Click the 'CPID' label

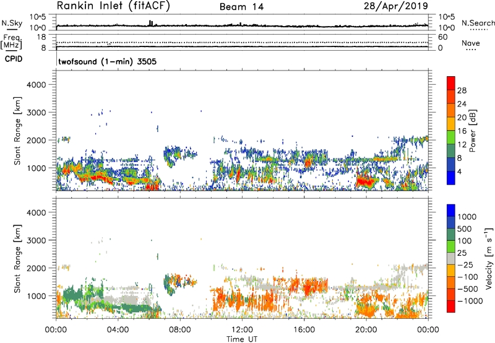click(x=14, y=59)
